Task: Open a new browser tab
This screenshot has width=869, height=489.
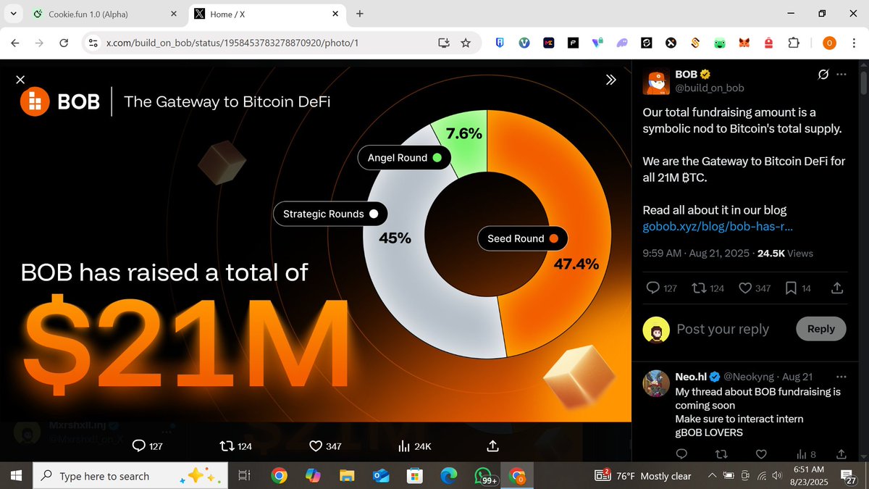Action: click(360, 14)
